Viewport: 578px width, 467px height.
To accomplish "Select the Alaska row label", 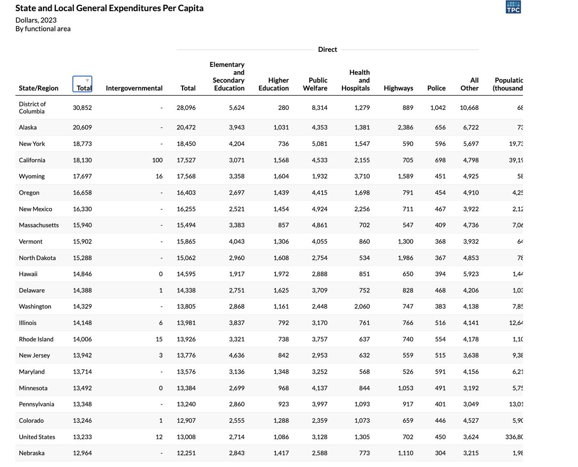I will tap(27, 128).
